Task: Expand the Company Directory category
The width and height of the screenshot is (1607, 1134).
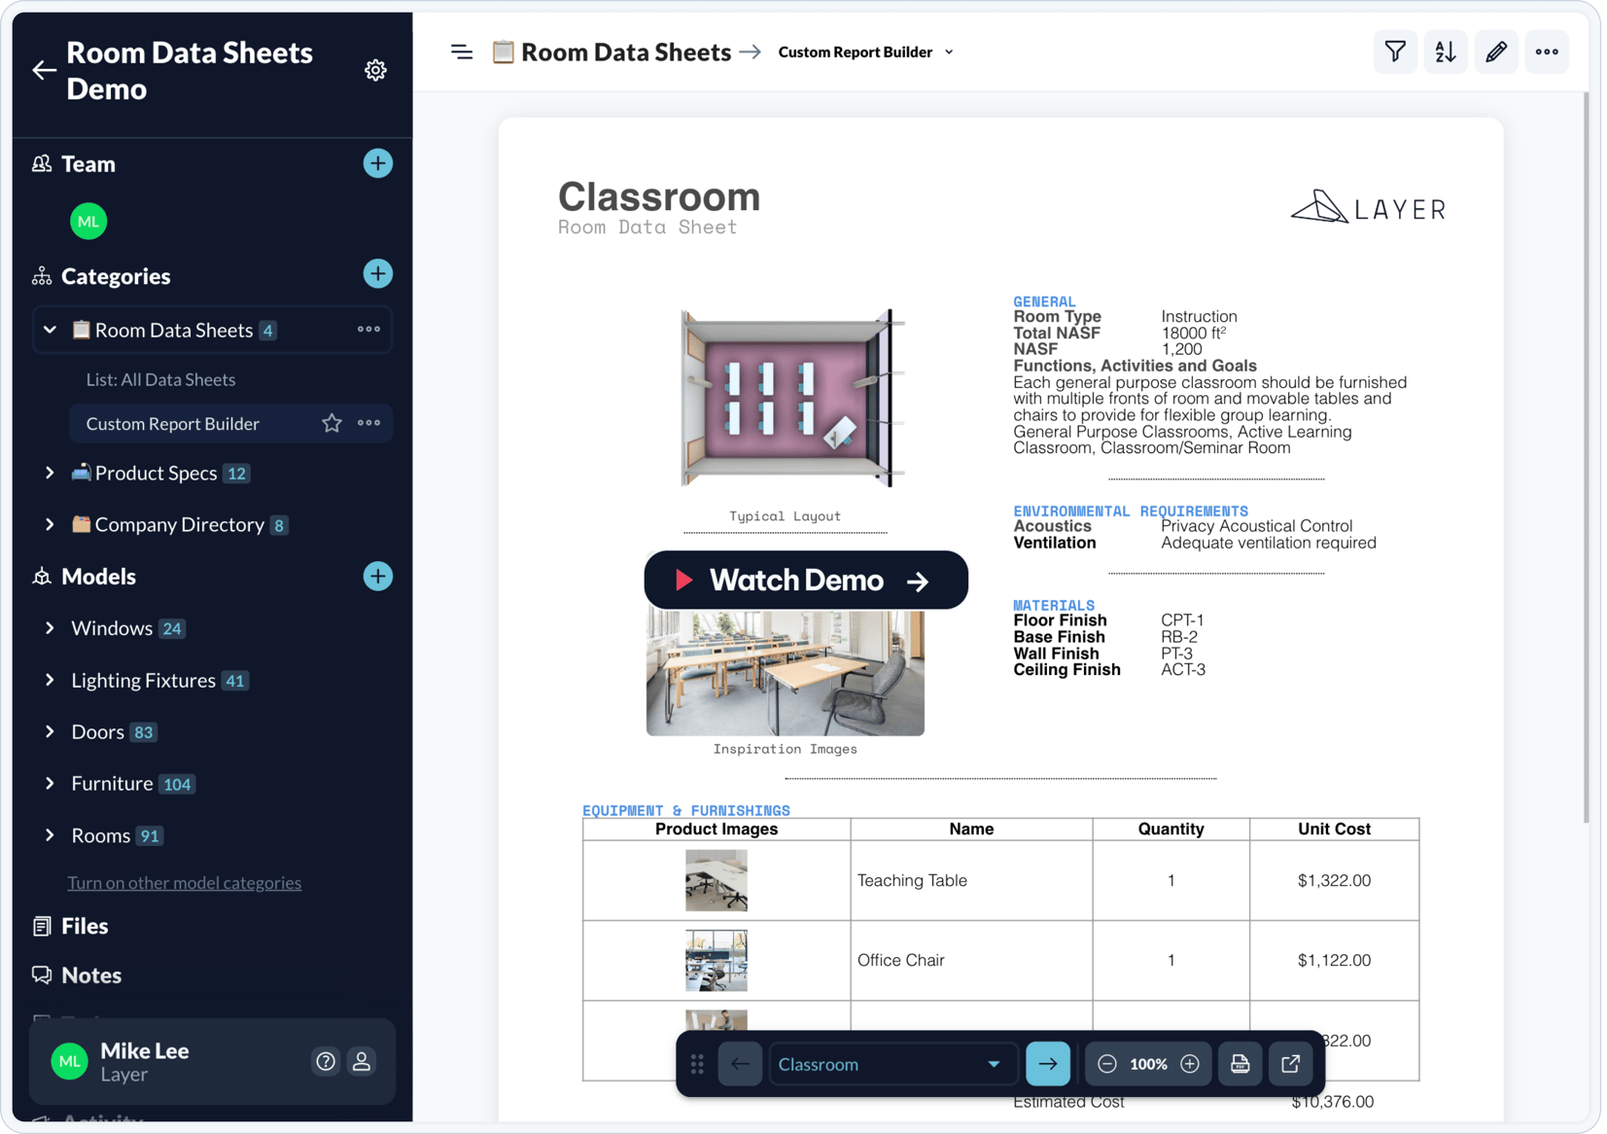Action: (50, 524)
